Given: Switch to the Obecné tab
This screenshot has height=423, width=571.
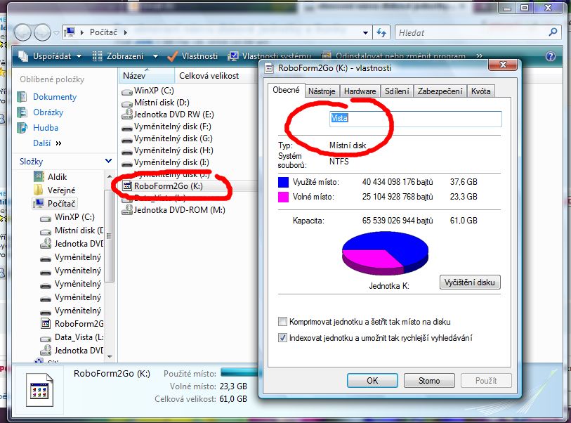Looking at the screenshot, I should tap(286, 90).
